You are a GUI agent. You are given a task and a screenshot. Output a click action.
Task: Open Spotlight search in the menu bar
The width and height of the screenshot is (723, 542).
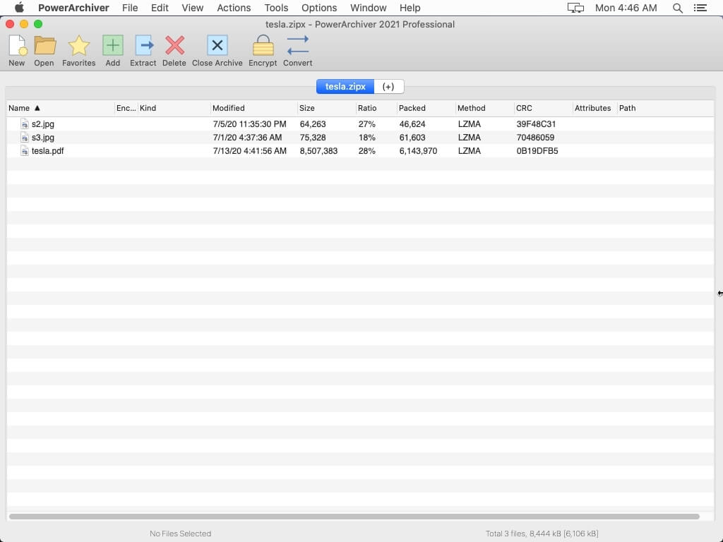coord(677,8)
